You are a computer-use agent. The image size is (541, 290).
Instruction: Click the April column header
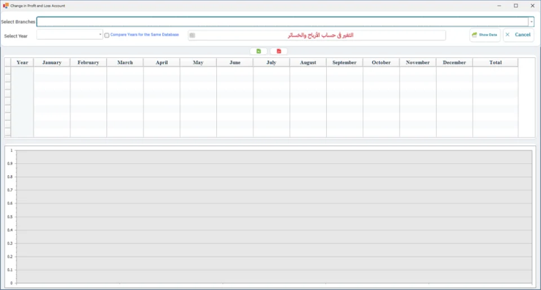[x=162, y=63]
